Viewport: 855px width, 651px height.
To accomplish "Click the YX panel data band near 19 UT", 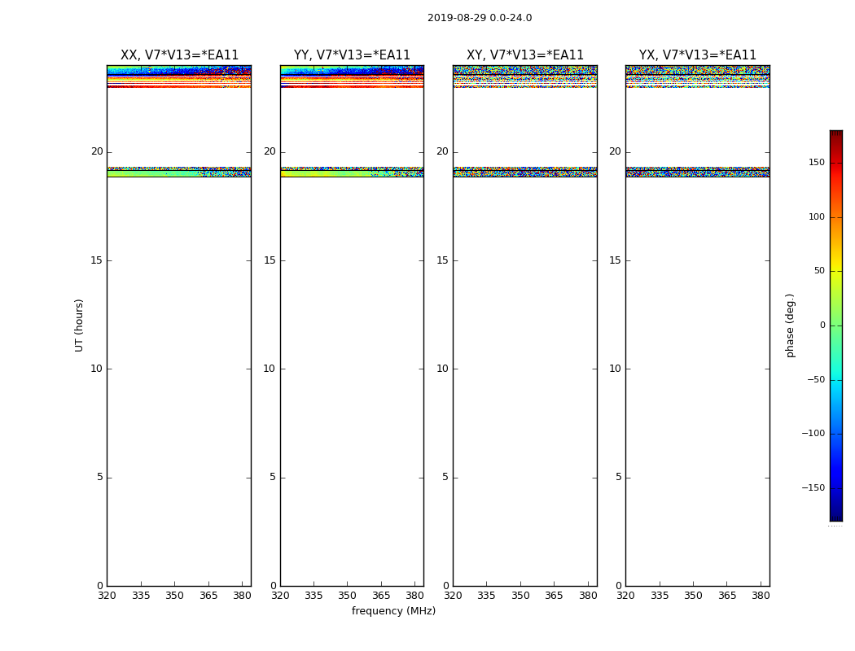I will pos(698,173).
